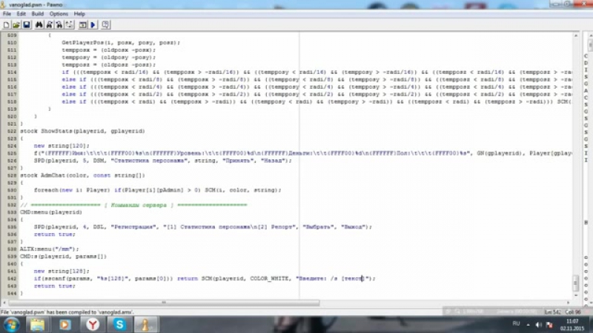The width and height of the screenshot is (593, 333).
Task: Click the last toolbar icon after the Run arrow
Action: pyautogui.click(x=105, y=25)
